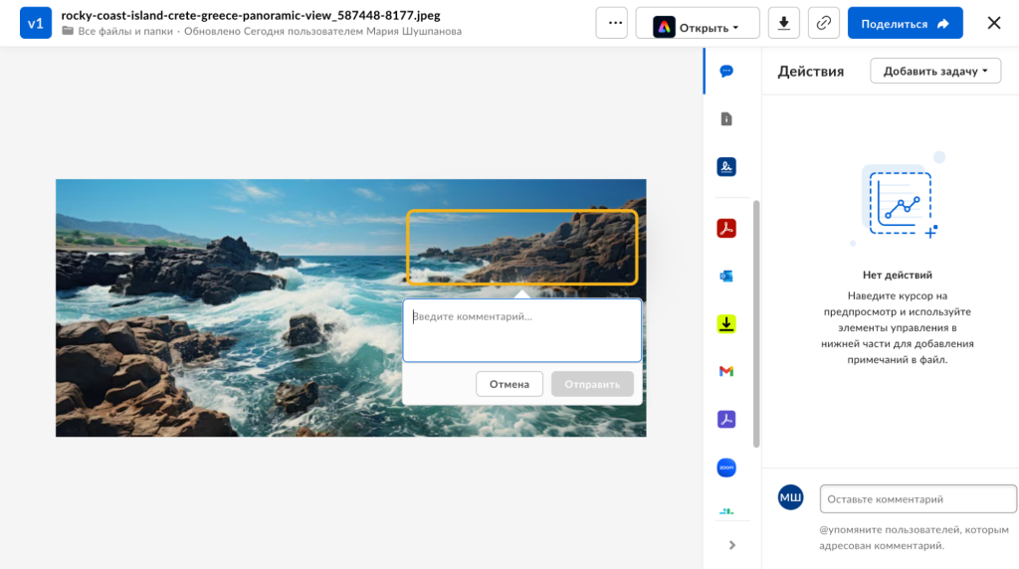Viewport: 1019px width, 569px height.
Task: Click the Оставьте комментарий input field
Action: (917, 498)
